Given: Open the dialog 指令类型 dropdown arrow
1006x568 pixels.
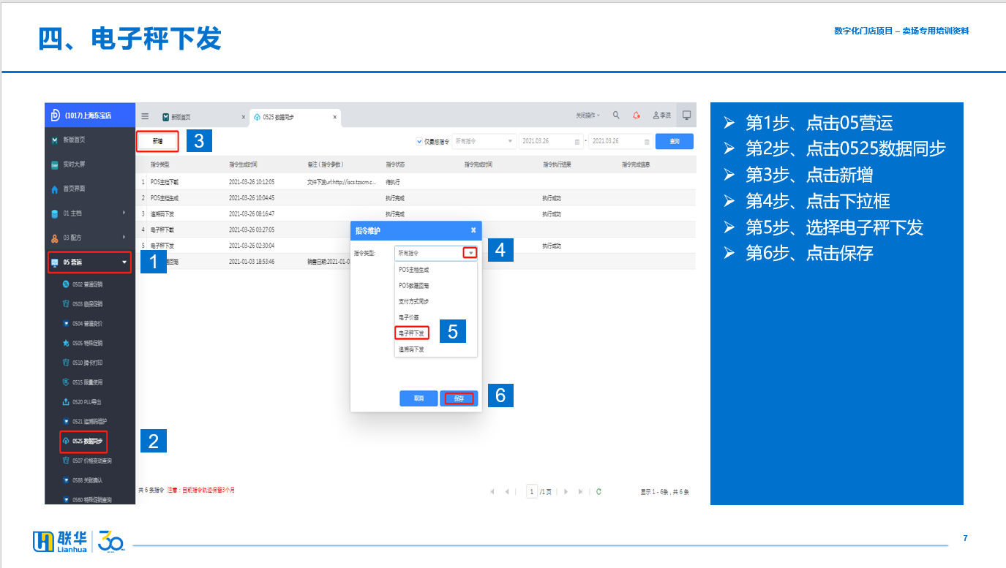Looking at the screenshot, I should coord(471,253).
